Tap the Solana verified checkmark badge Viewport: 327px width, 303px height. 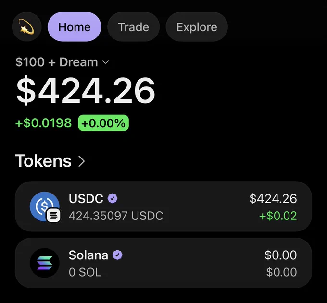(117, 255)
